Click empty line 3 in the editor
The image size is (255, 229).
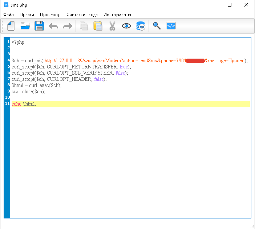130,54
